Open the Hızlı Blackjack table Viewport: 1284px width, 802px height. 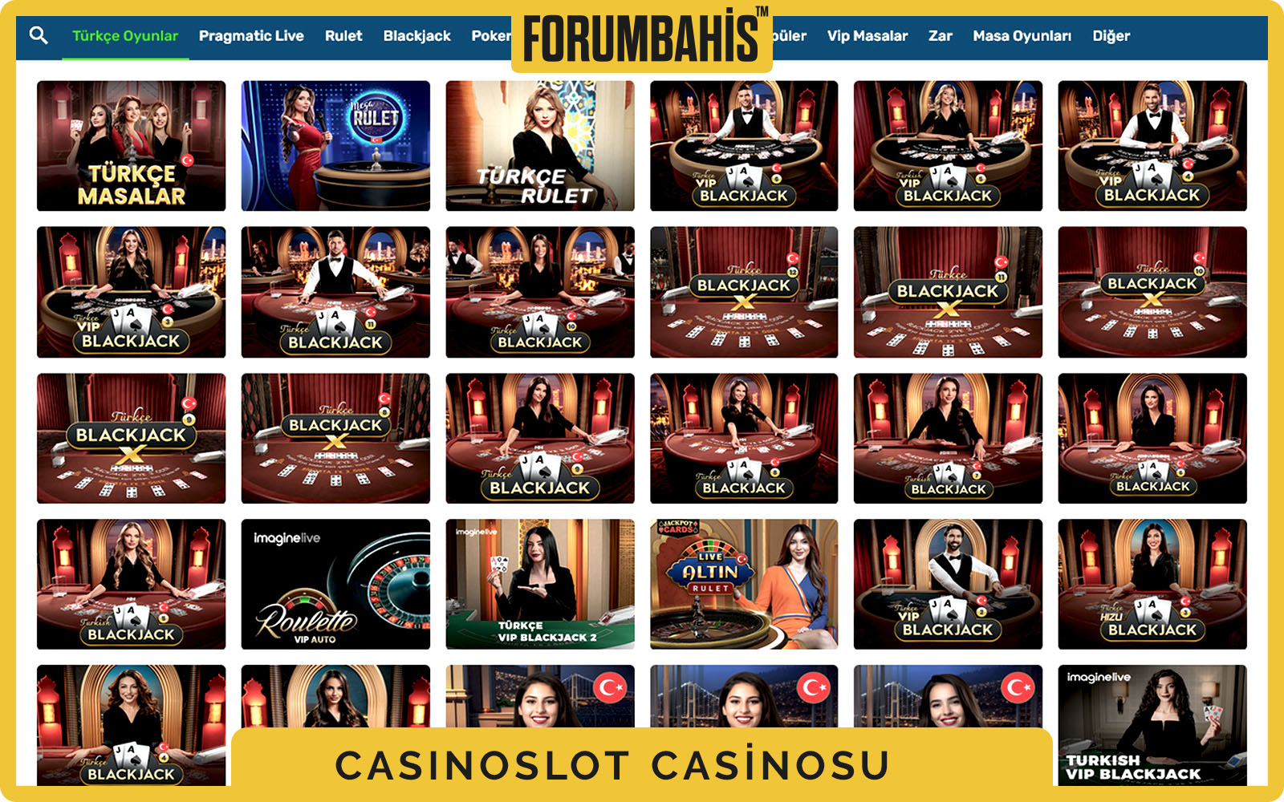pos(1152,584)
